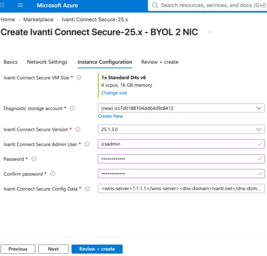The image size is (267, 256).
Task: Show info icon next to Password label
Action: [x=34, y=159]
